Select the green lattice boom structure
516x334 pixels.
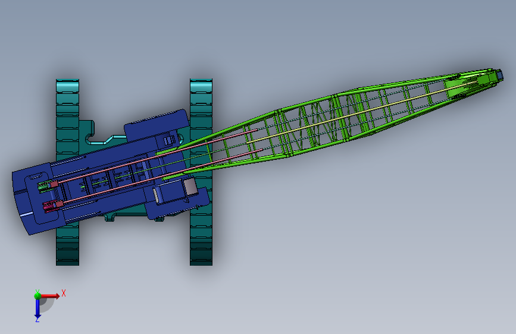click(x=329, y=122)
